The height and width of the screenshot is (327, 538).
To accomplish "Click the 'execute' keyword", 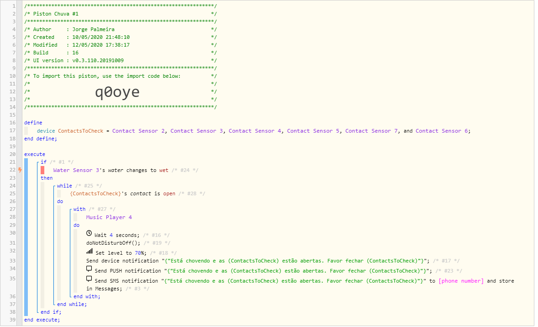I will 35,154.
